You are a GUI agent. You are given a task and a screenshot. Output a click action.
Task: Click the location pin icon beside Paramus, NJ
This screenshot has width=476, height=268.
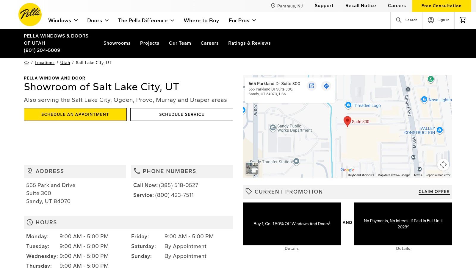[273, 6]
